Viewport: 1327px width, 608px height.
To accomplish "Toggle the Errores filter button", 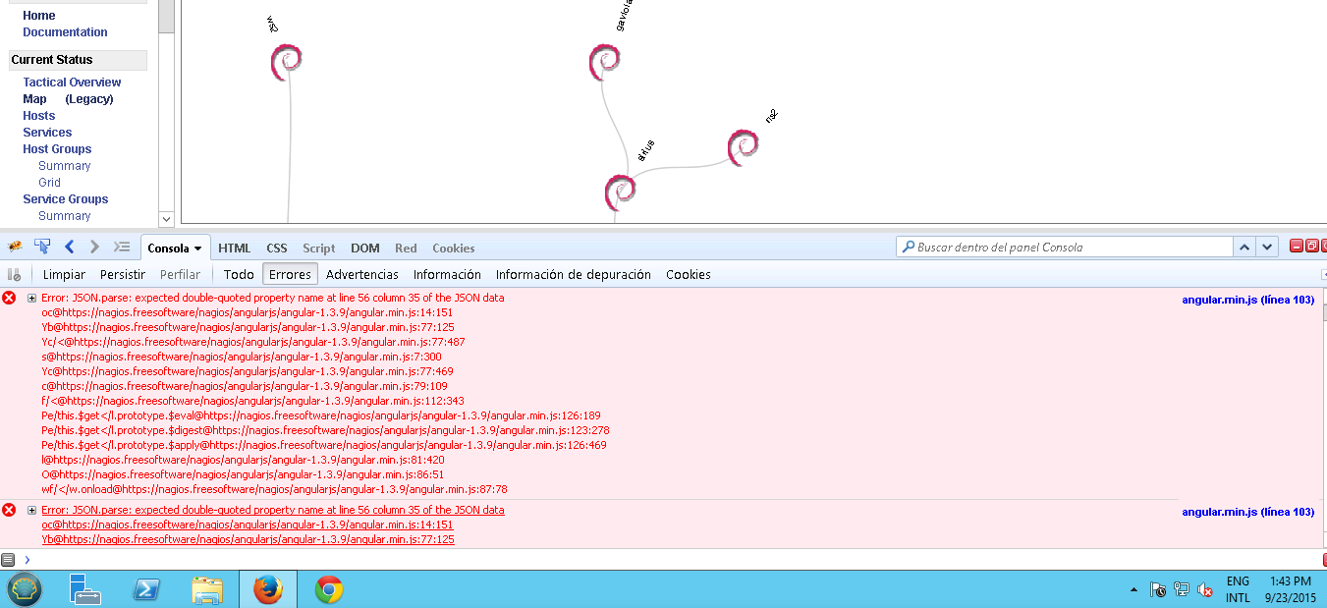I will [290, 275].
